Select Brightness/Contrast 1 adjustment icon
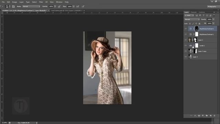 pos(190,34)
